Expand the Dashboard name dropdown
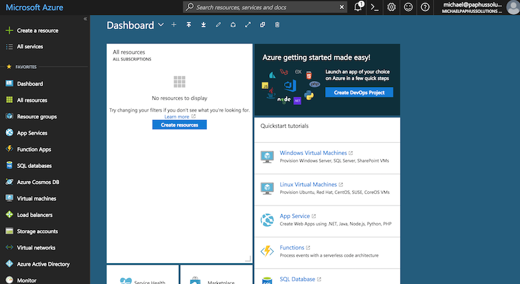Screen dimensions: 520x284 [161, 25]
